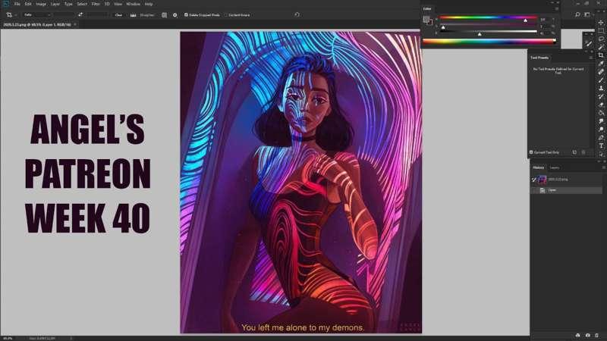This screenshot has height=341, width=607.
Task: Select the Rectangular Marquee tool
Action: (x=601, y=30)
